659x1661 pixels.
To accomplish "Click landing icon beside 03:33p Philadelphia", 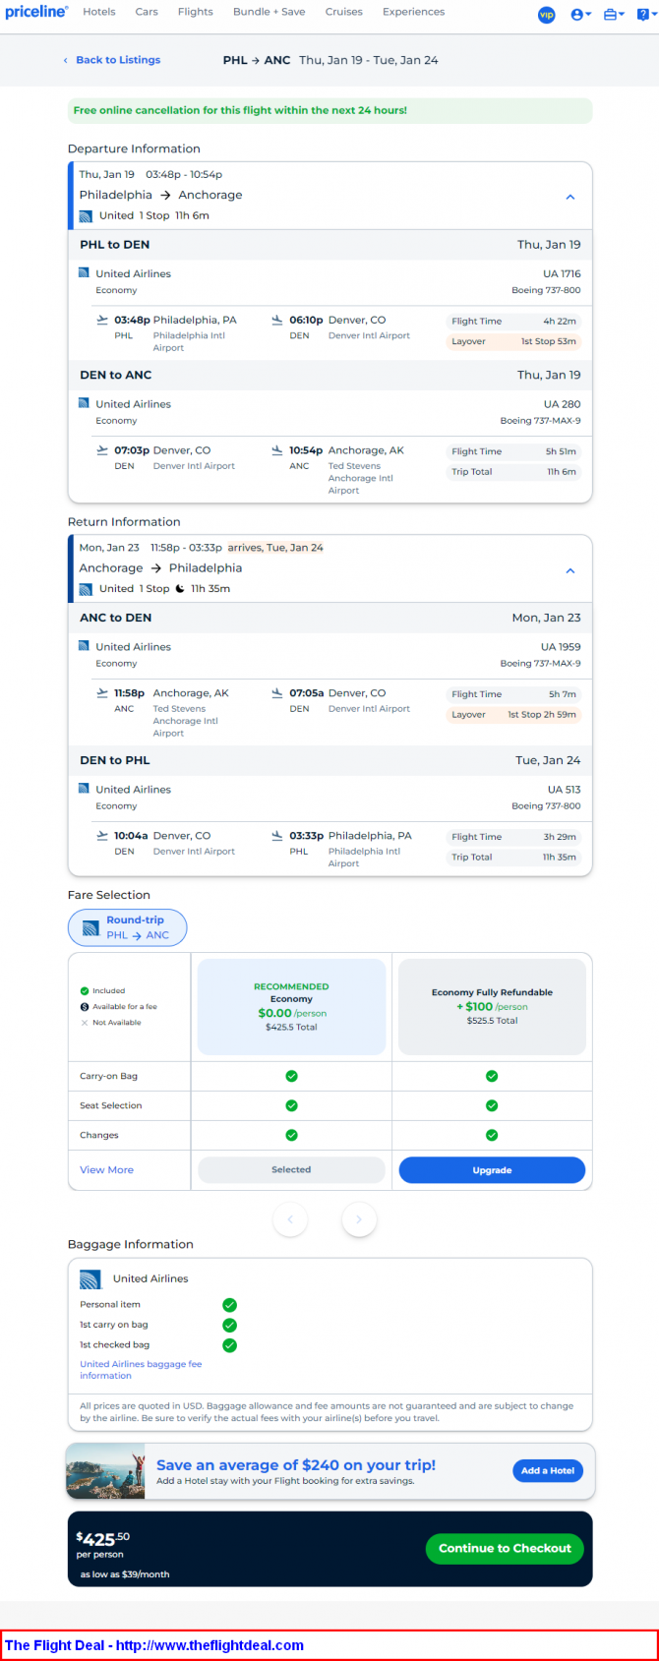I will (x=277, y=836).
